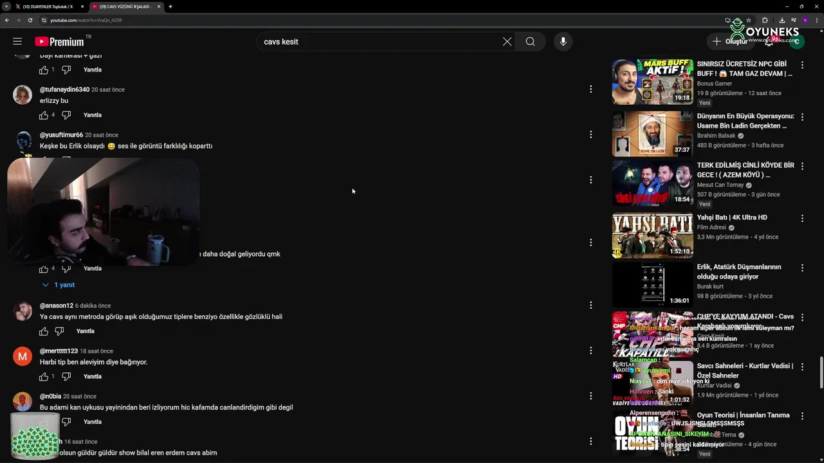824x463 pixels.
Task: Open options menu for 'güldür güldür show' comment
Action: coord(590,441)
